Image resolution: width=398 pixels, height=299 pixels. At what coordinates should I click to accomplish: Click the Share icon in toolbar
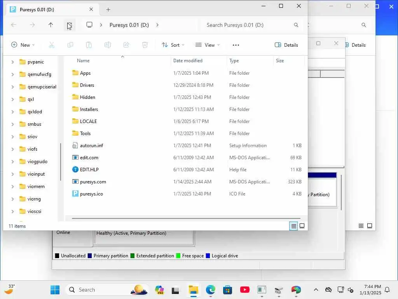pyautogui.click(x=126, y=45)
